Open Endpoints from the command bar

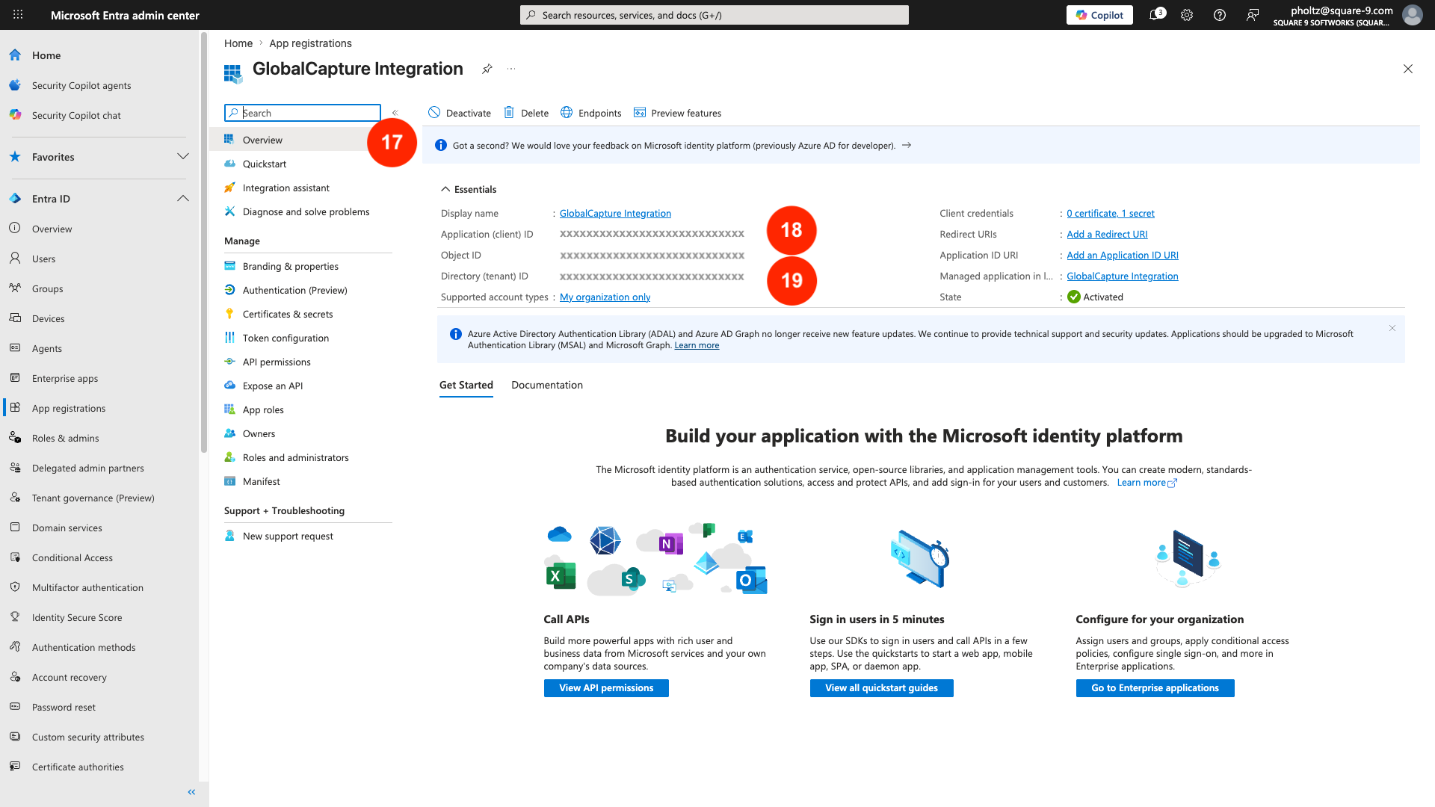(591, 113)
